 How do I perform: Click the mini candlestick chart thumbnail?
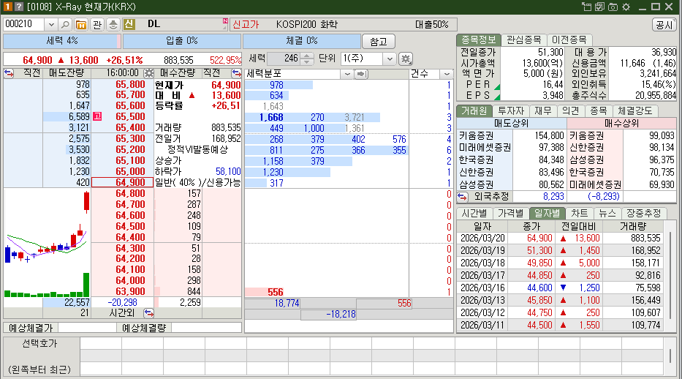click(x=47, y=243)
